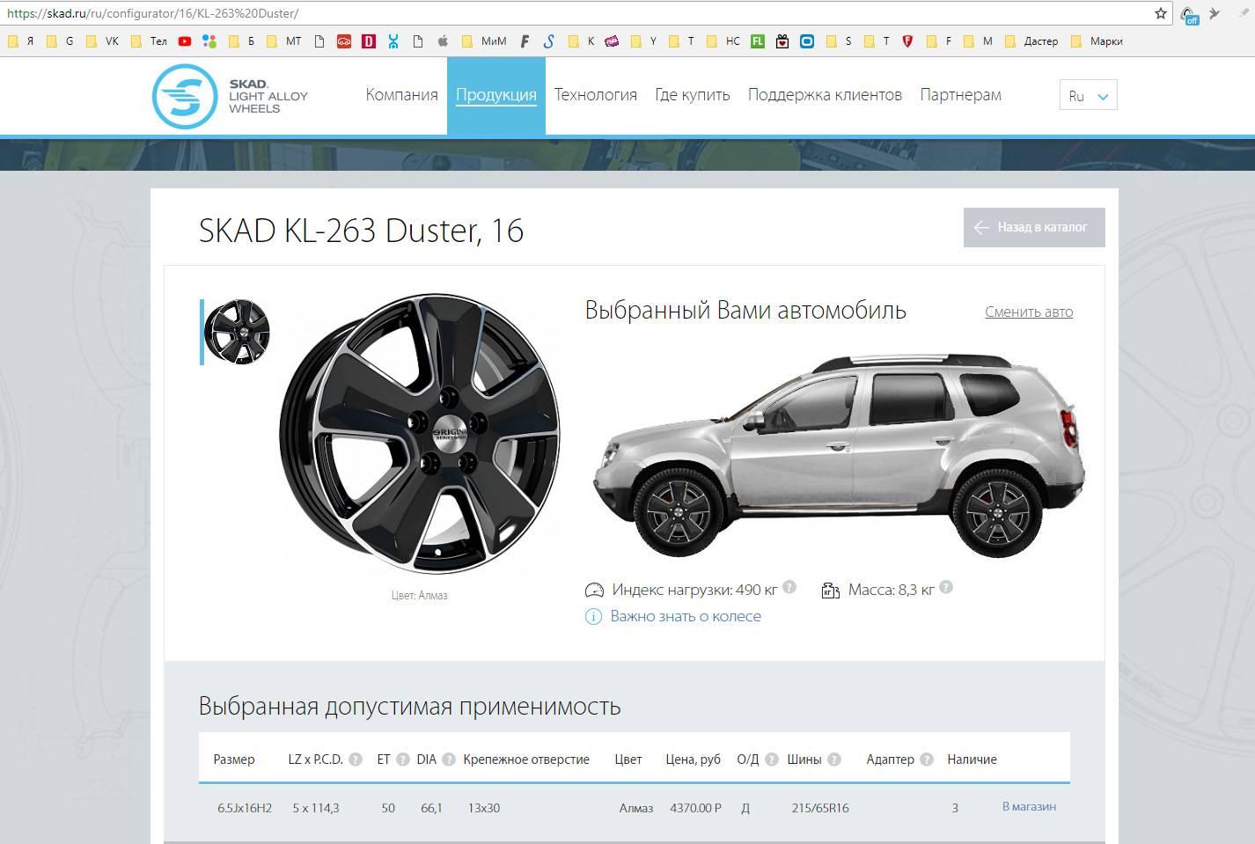Select the black wheel color thumbnail
The image size is (1255, 844).
pos(237,332)
